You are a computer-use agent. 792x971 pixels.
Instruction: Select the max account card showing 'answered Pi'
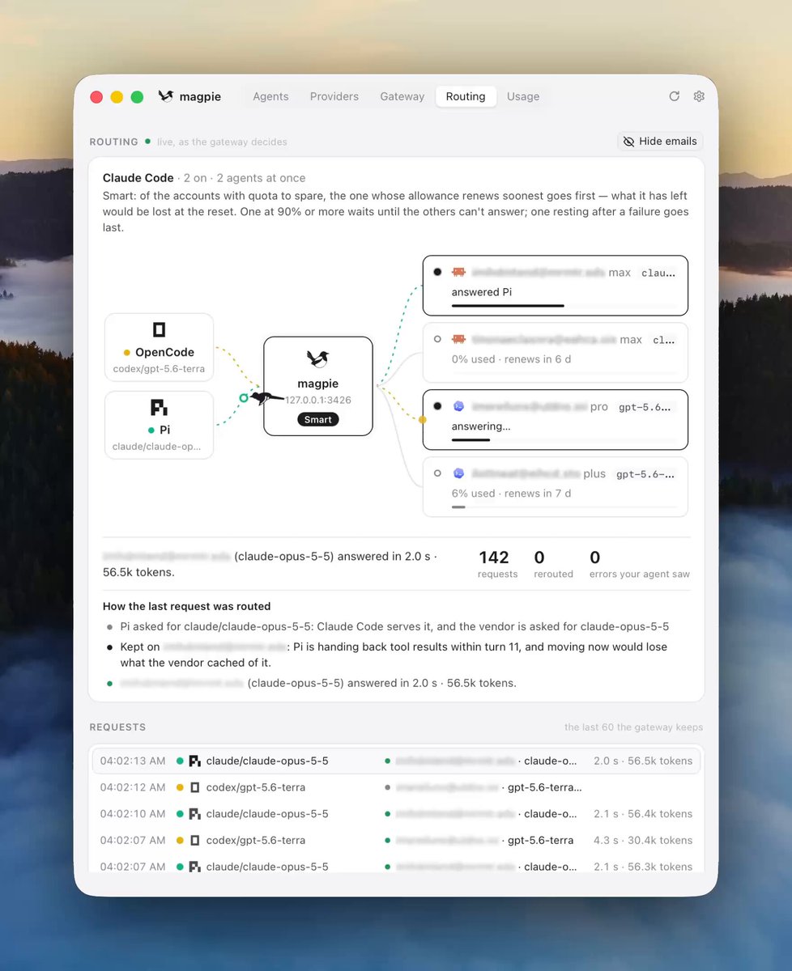(555, 286)
